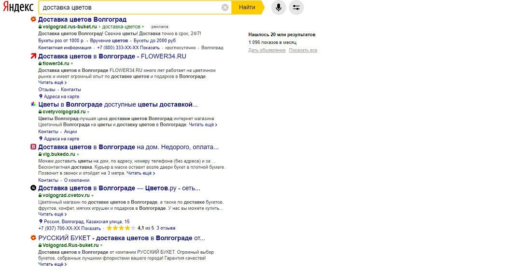
Task: Click the Нашлось 20 млн результатов text
Action: (x=282, y=35)
